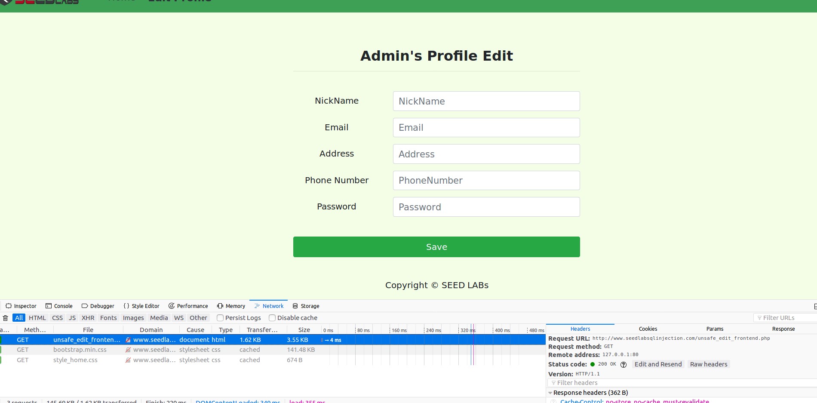The image size is (817, 403).
Task: Switch to the Cookies tab
Action: (x=648, y=329)
